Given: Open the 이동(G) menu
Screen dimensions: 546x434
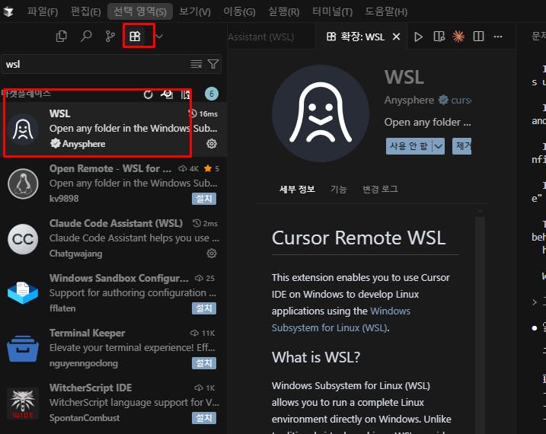Looking at the screenshot, I should pyautogui.click(x=239, y=12).
